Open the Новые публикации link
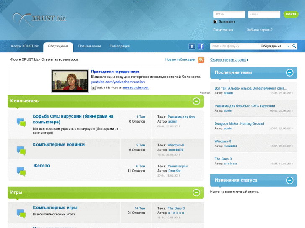The image size is (305, 228). [x=180, y=59]
